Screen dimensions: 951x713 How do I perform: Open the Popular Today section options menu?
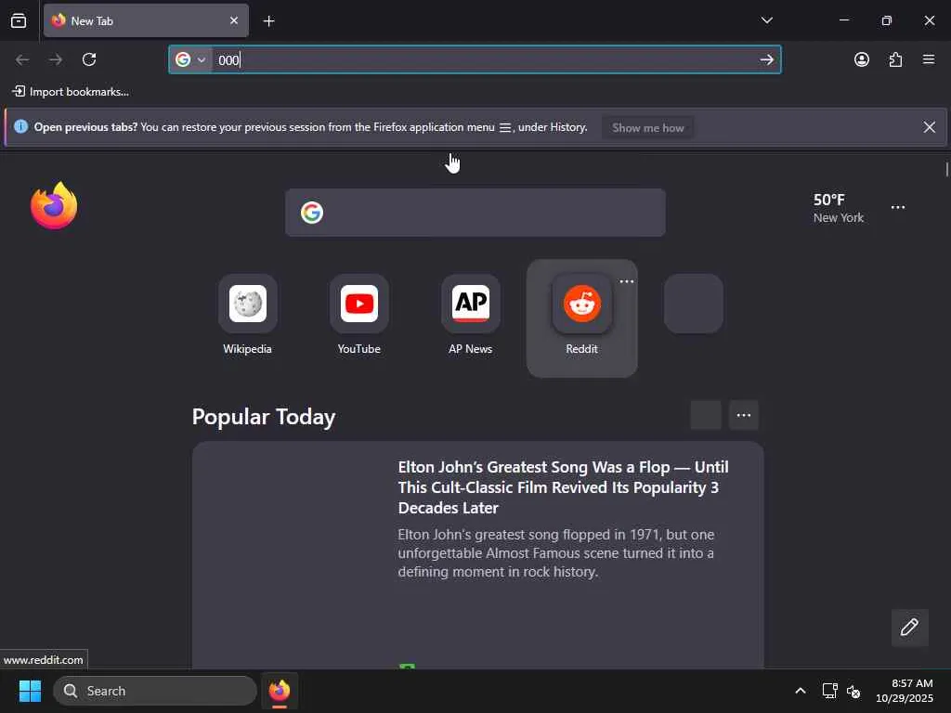[744, 415]
